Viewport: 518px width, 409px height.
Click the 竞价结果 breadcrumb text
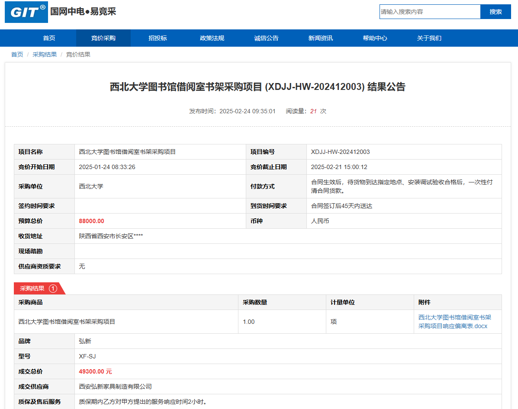(x=78, y=54)
